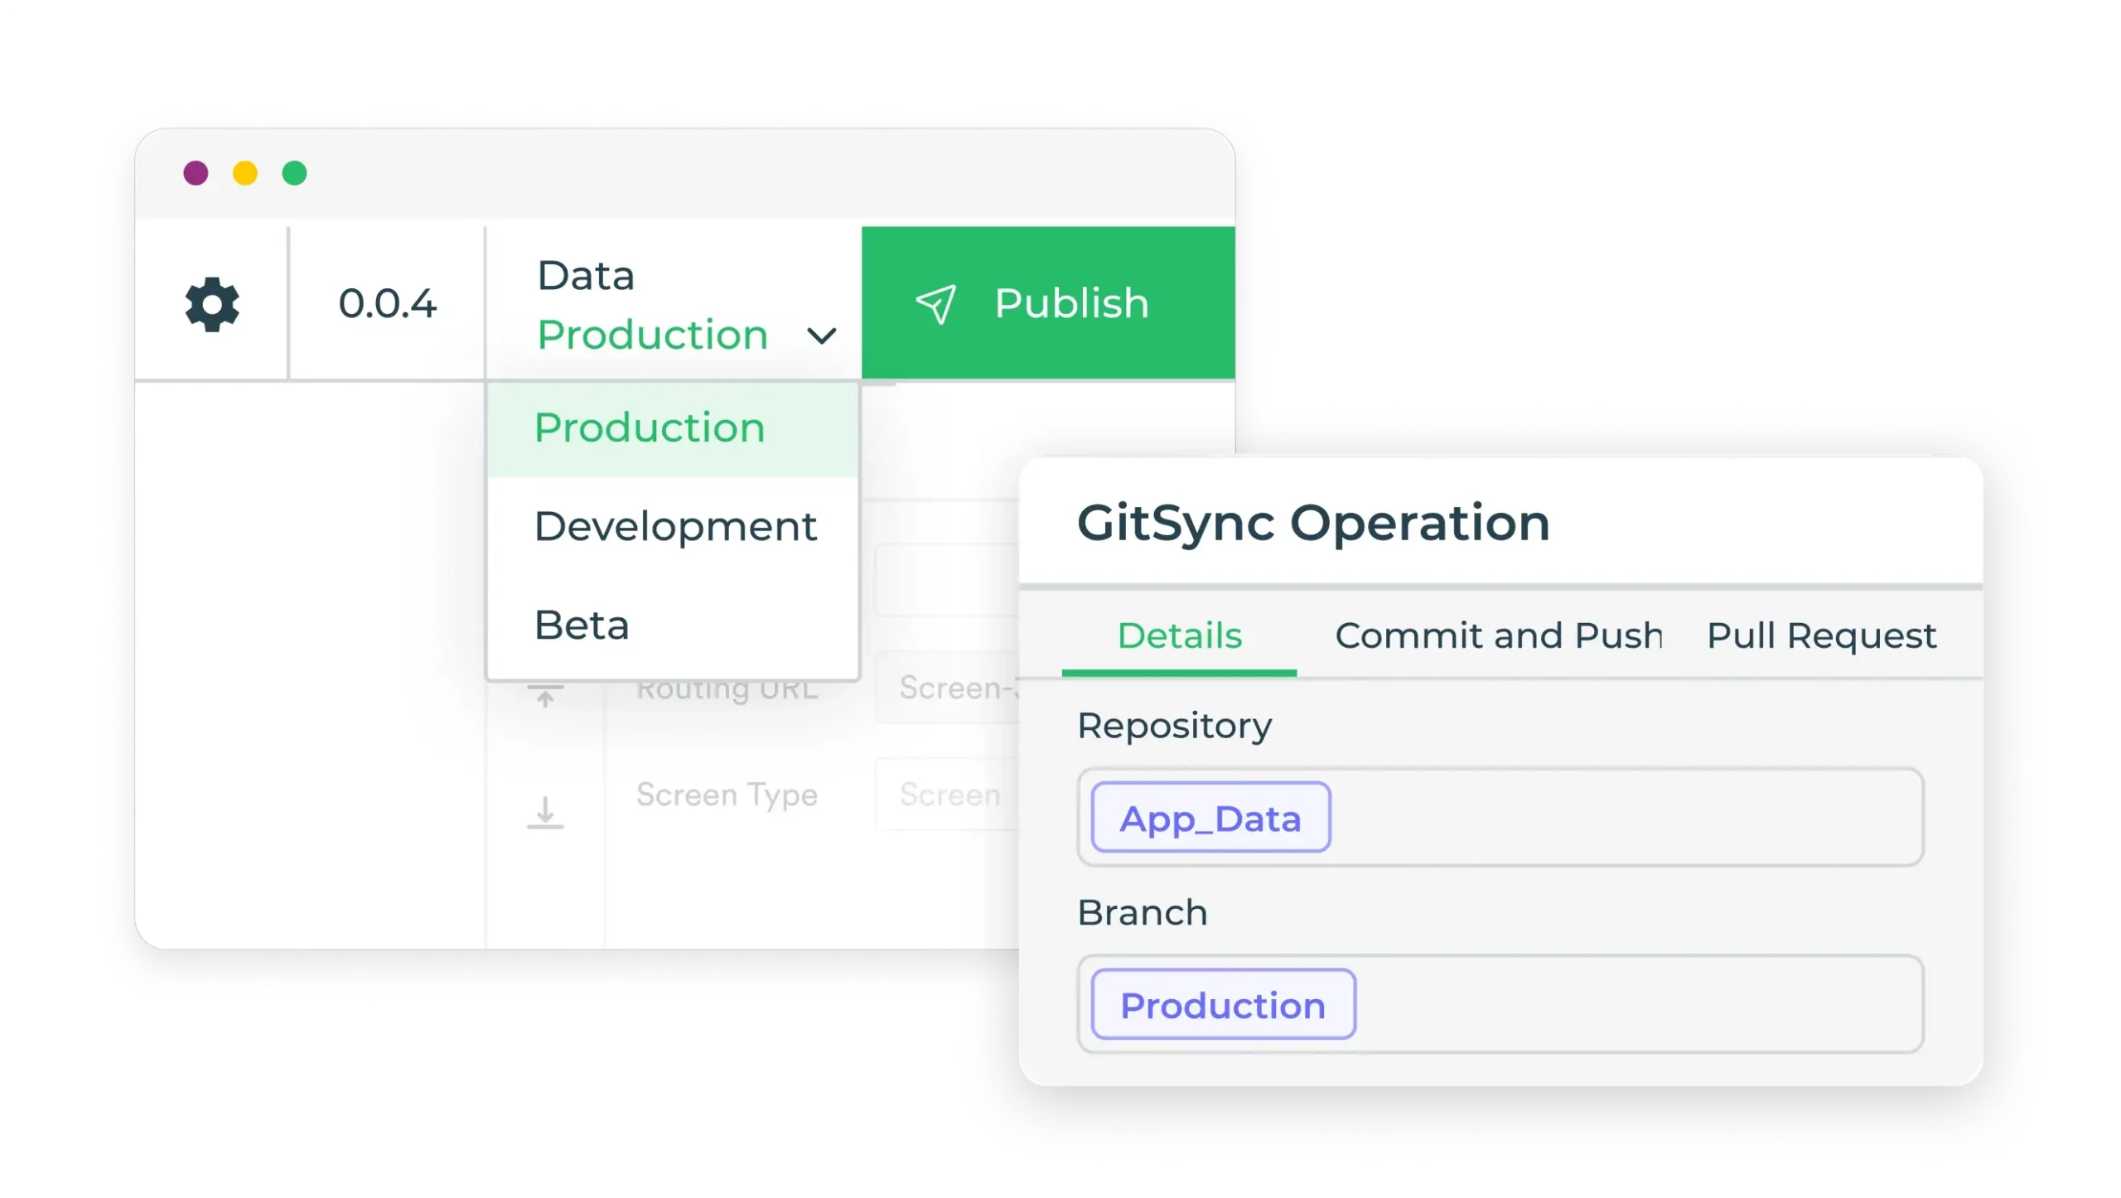Click the version number 0.0.4
Viewport: 2121px width, 1198px height.
pos(387,303)
